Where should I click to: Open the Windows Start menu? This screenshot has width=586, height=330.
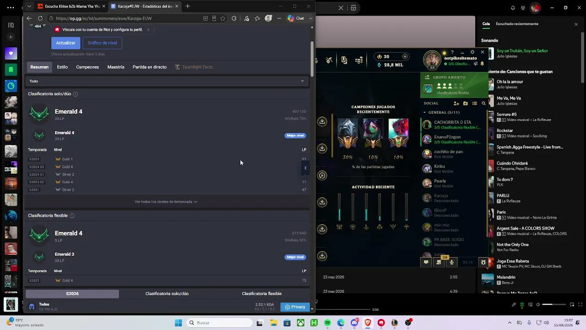[x=178, y=323]
